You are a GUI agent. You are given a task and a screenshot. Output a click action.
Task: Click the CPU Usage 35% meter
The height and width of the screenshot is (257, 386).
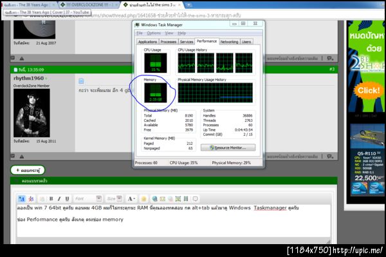155,63
